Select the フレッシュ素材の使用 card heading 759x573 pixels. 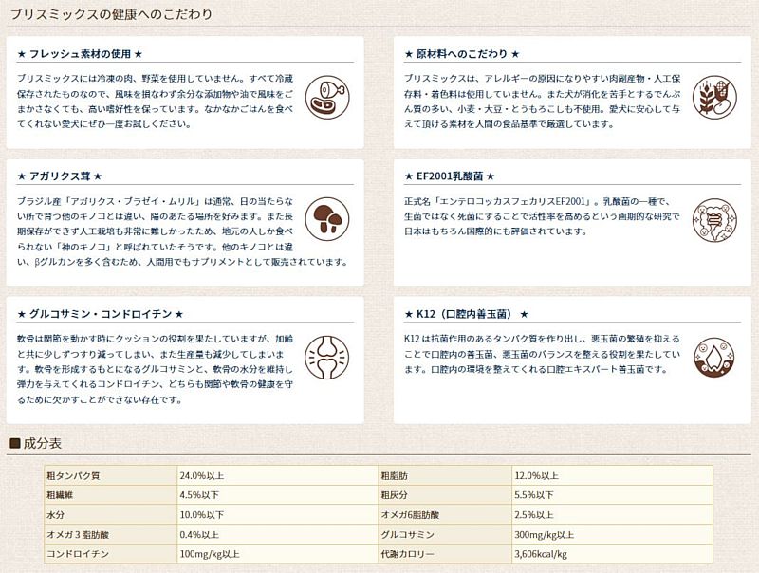pyautogui.click(x=80, y=54)
